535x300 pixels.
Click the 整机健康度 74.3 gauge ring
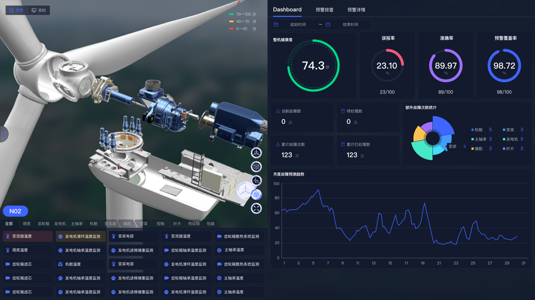pyautogui.click(x=313, y=65)
